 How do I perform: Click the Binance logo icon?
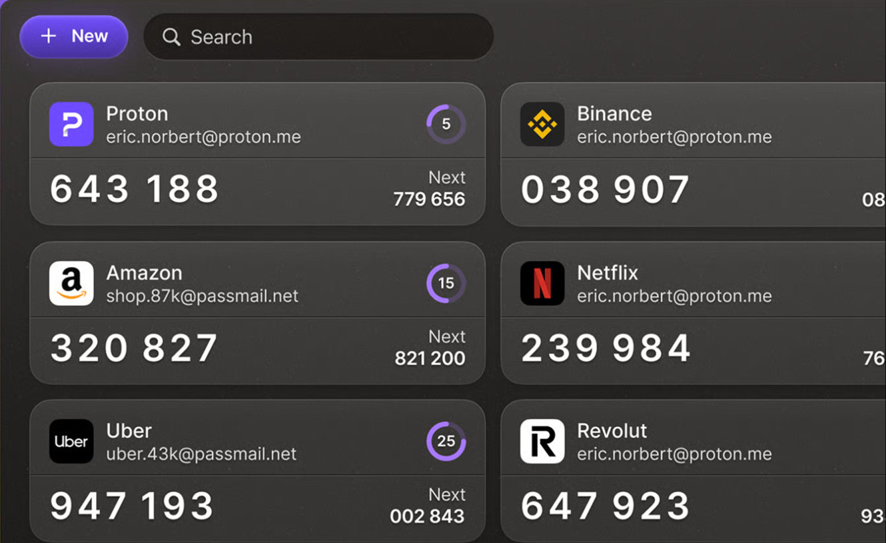[542, 125]
